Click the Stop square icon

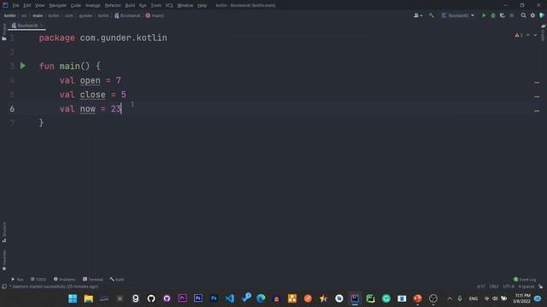coord(512,15)
